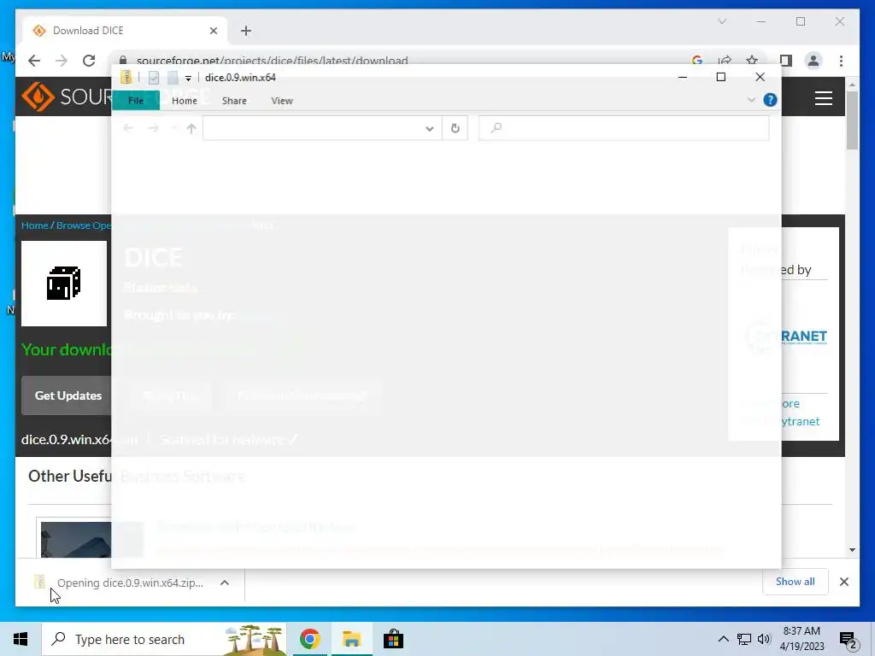Open the Chrome profile avatar menu

pos(813,61)
